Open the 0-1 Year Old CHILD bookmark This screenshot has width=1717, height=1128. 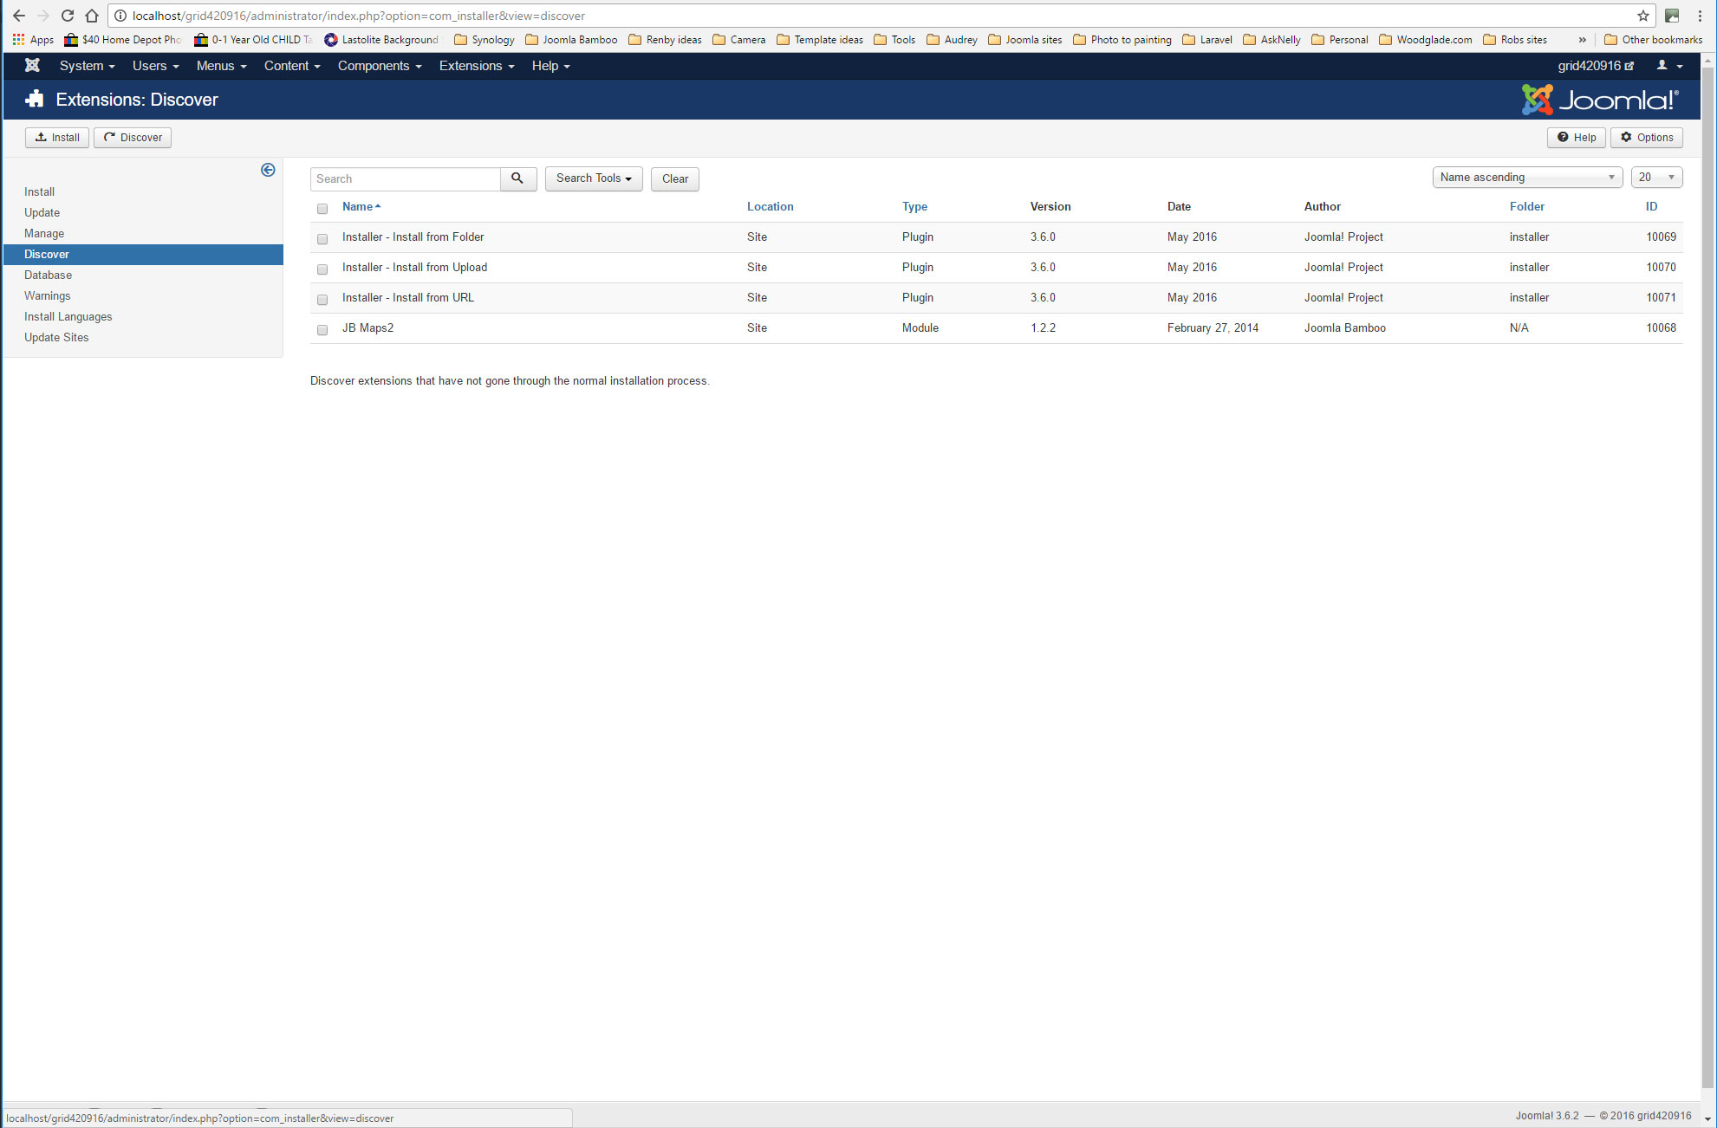pyautogui.click(x=253, y=40)
